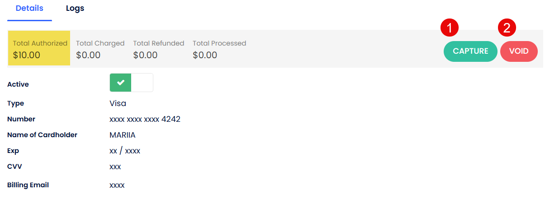
Task: Click the masked card number ending 4242
Action: (x=145, y=119)
